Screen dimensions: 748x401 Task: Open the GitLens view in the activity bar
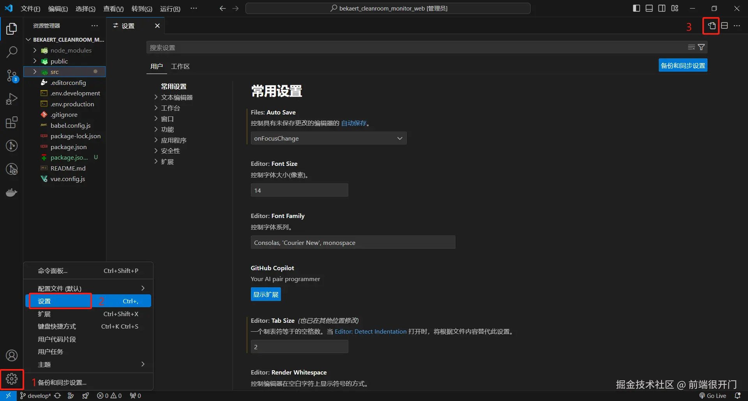(x=12, y=146)
